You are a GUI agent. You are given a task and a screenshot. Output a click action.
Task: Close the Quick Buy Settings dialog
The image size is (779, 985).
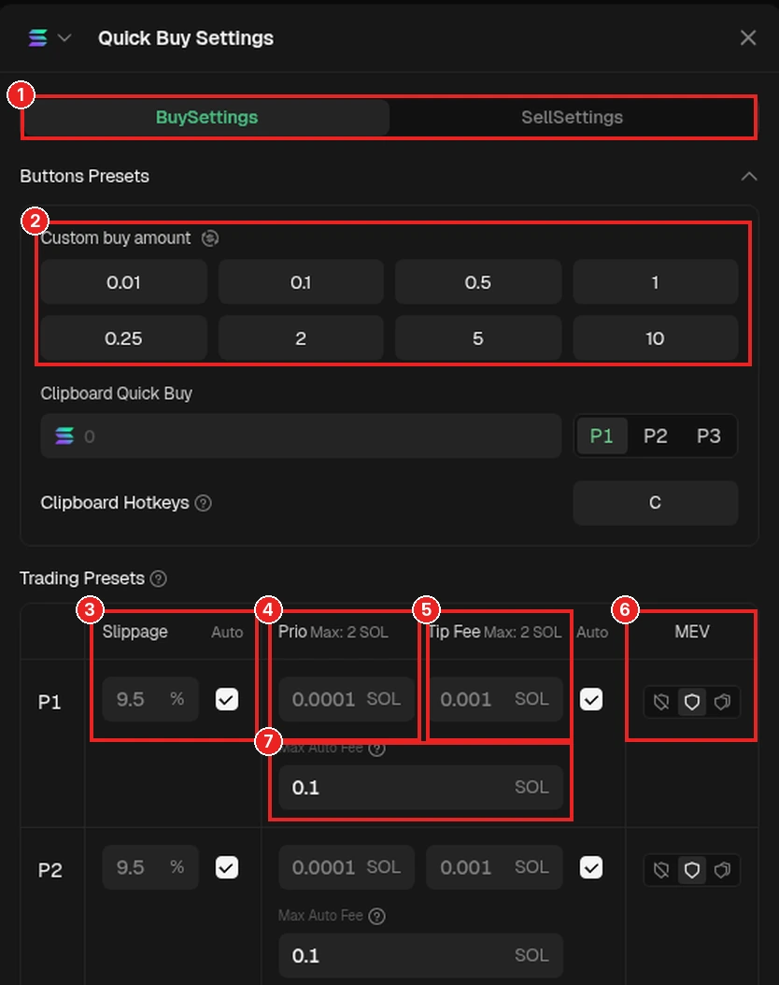(x=747, y=37)
